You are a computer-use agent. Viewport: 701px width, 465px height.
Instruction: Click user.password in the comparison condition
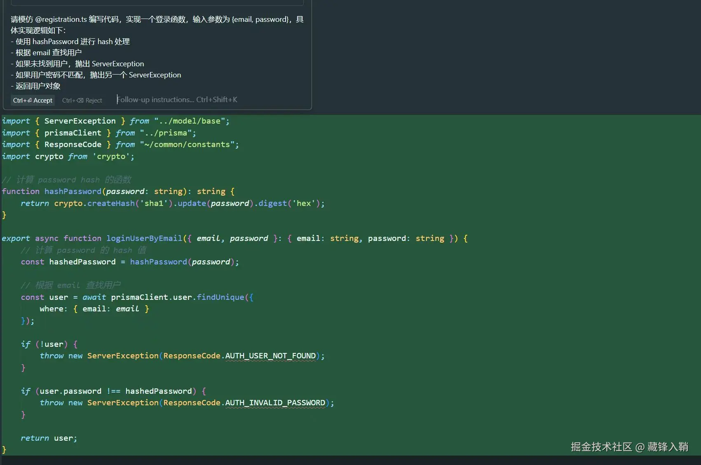click(x=70, y=391)
